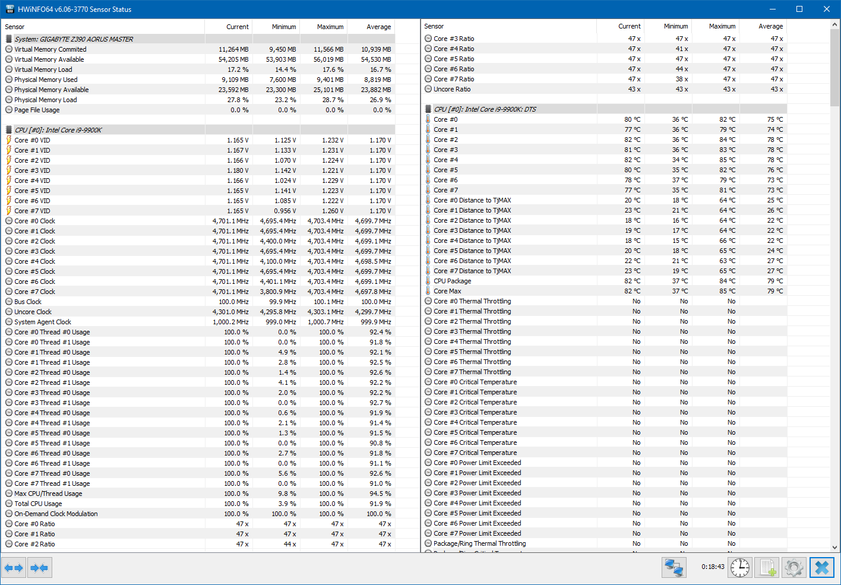Screen dimensions: 841x585
Task: Click the shrink columns inward-arrows button
Action: coord(39,568)
